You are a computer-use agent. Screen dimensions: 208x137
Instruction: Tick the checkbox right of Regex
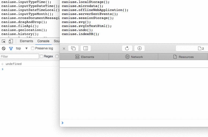coord(57,56)
